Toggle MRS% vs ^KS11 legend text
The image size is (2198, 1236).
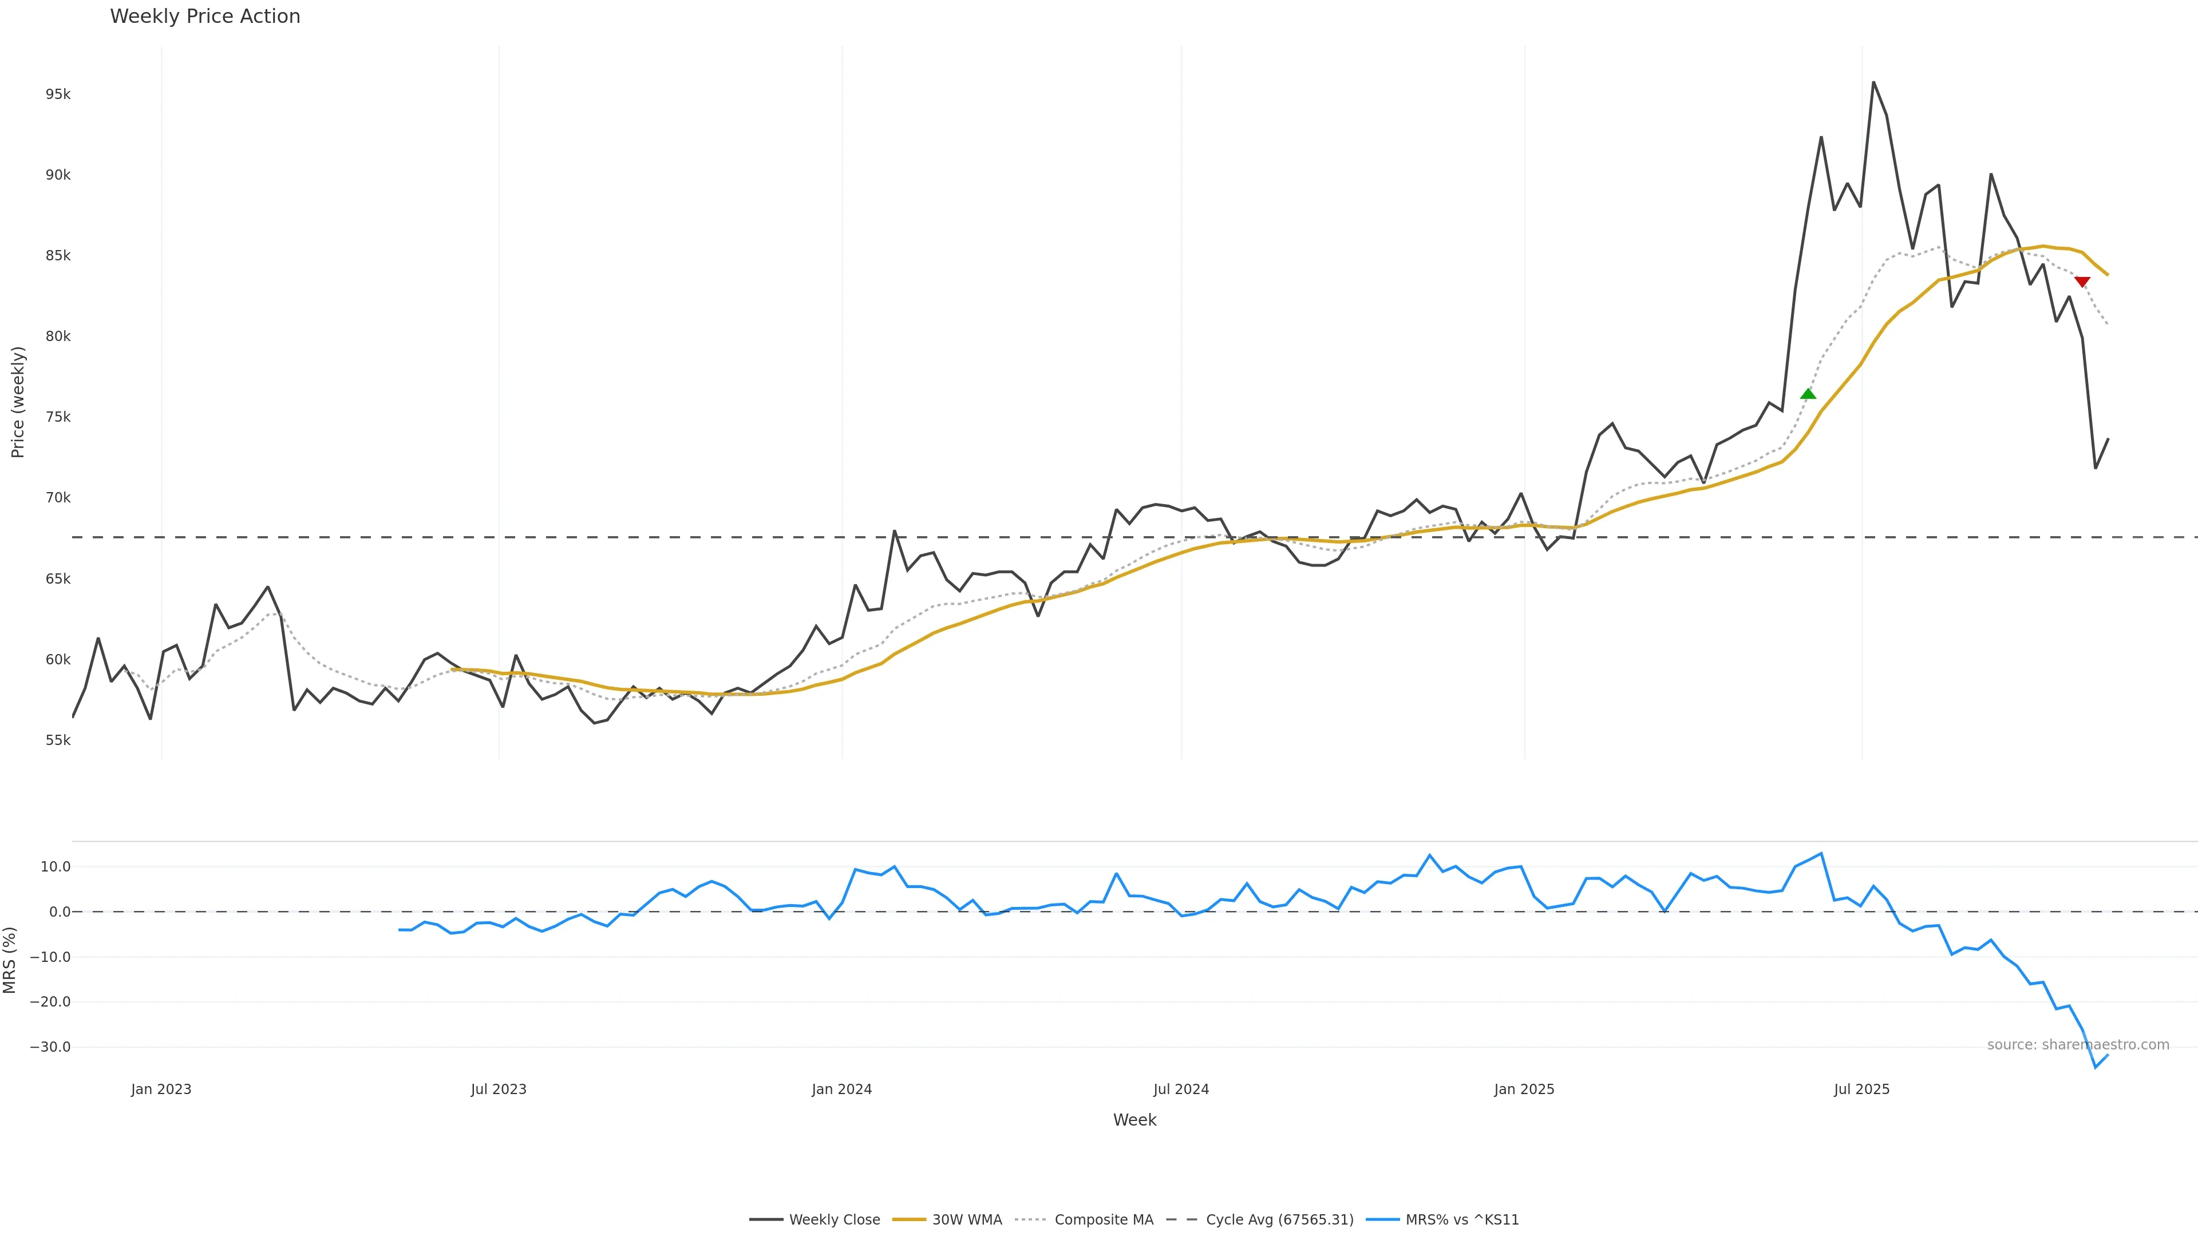pyautogui.click(x=1462, y=1220)
